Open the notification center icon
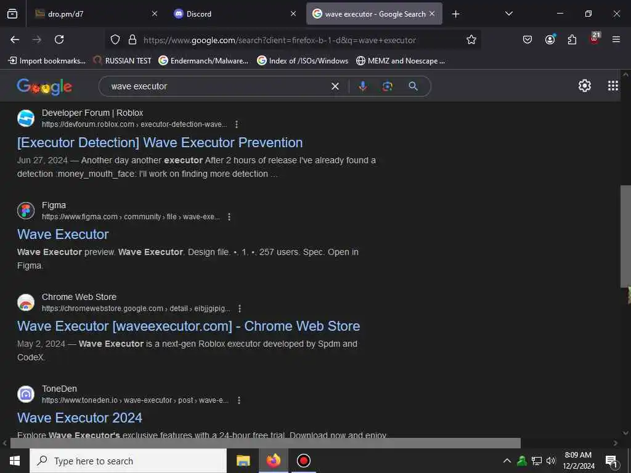 (x=611, y=461)
